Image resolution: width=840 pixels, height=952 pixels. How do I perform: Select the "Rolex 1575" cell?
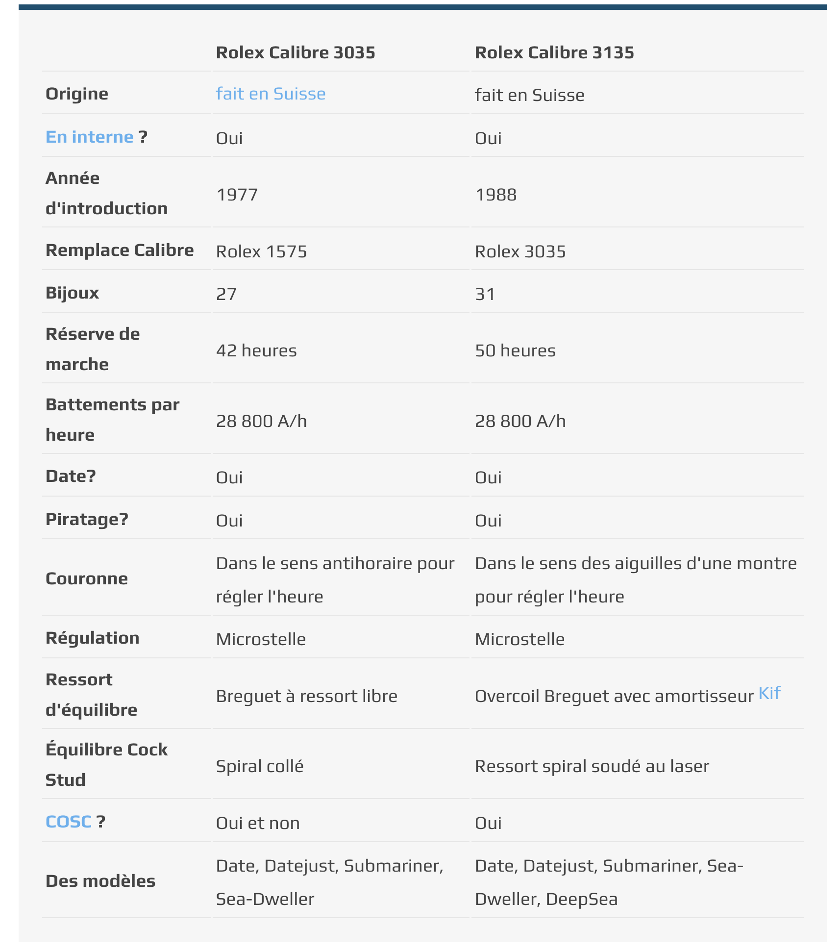click(261, 251)
